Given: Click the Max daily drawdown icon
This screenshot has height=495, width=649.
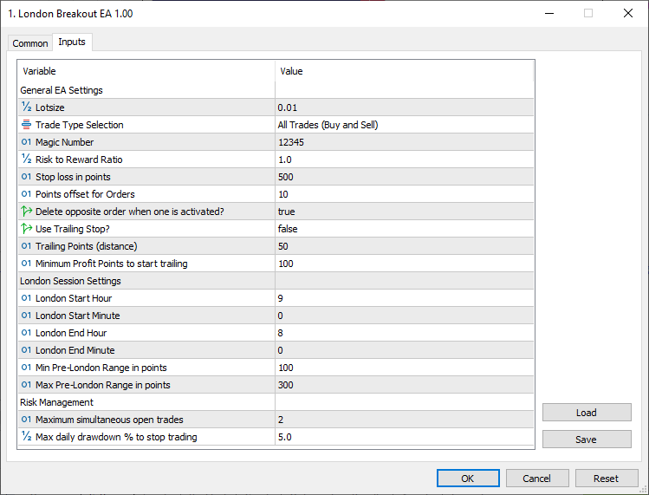Looking at the screenshot, I should tap(27, 437).
